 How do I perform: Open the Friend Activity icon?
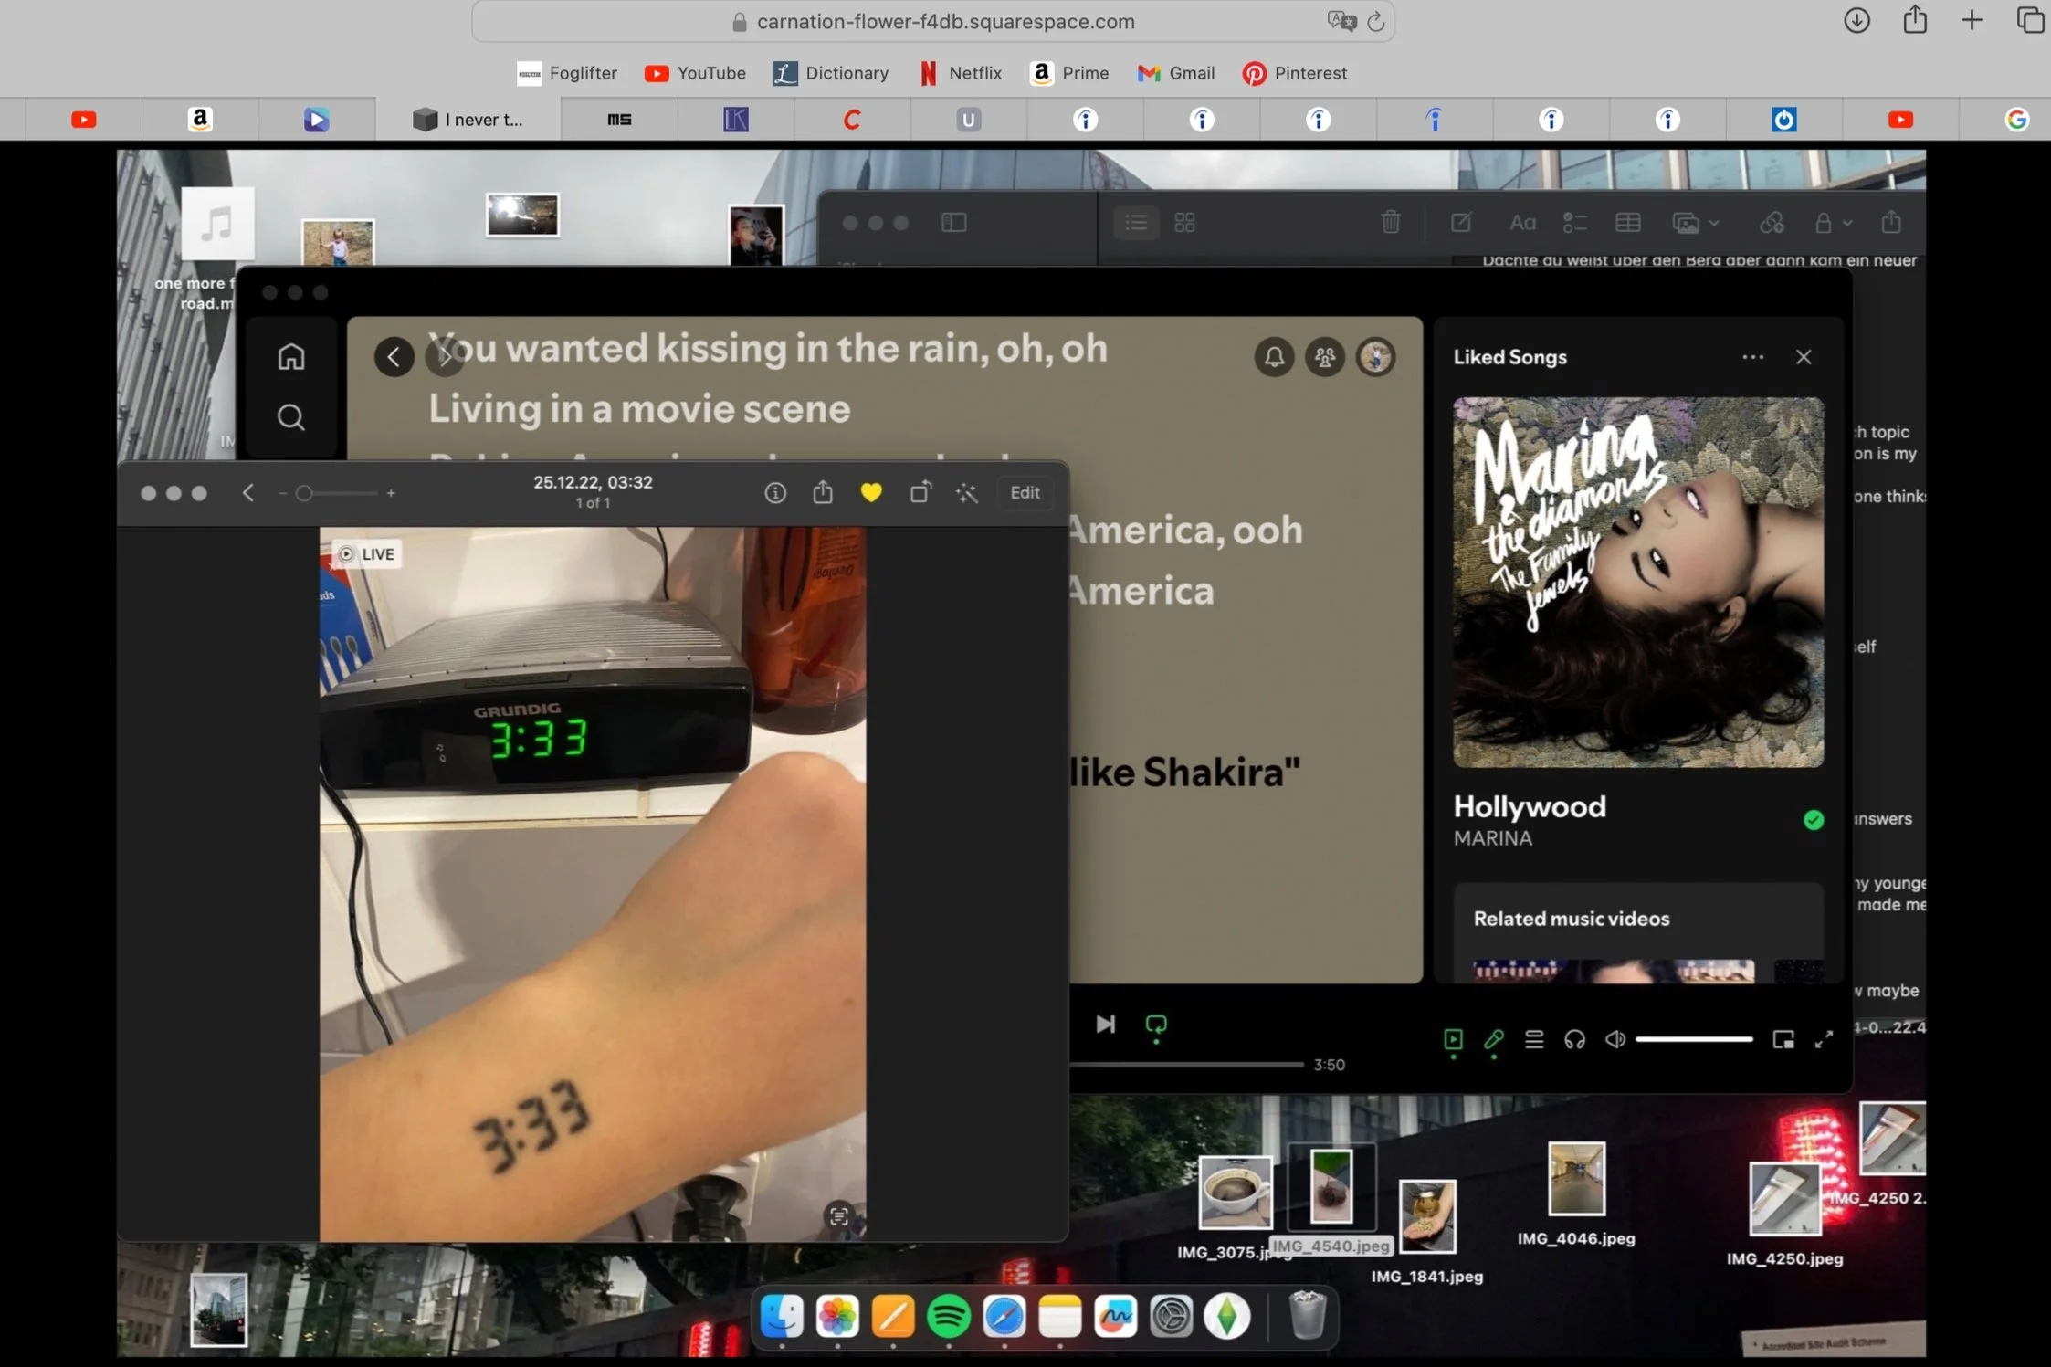click(1325, 357)
